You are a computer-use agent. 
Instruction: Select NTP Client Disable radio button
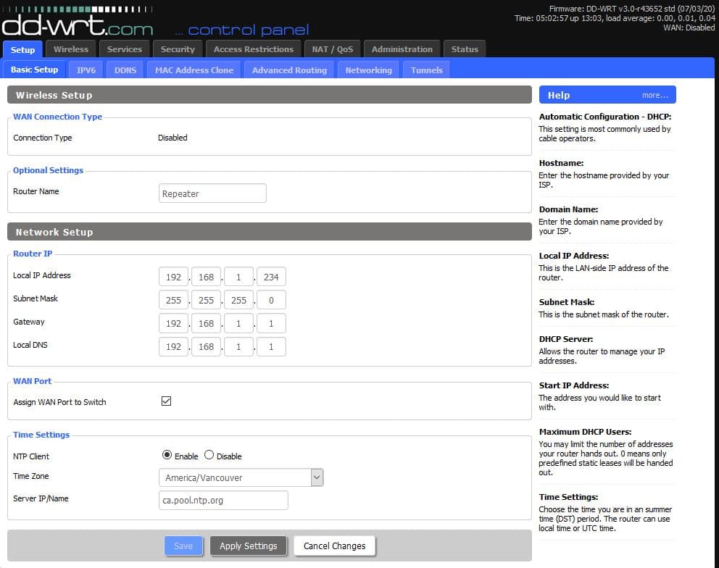click(x=209, y=456)
